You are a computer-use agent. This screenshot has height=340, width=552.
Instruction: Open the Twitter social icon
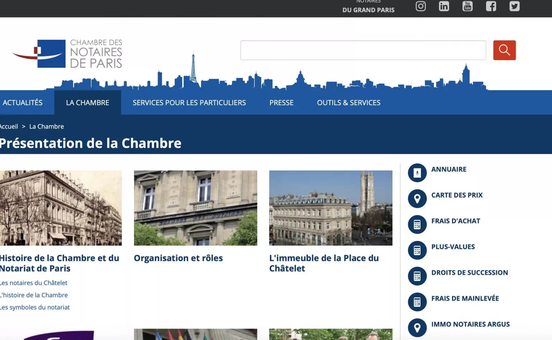coord(514,6)
